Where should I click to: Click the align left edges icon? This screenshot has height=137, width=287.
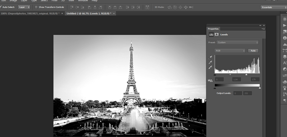click(89, 7)
